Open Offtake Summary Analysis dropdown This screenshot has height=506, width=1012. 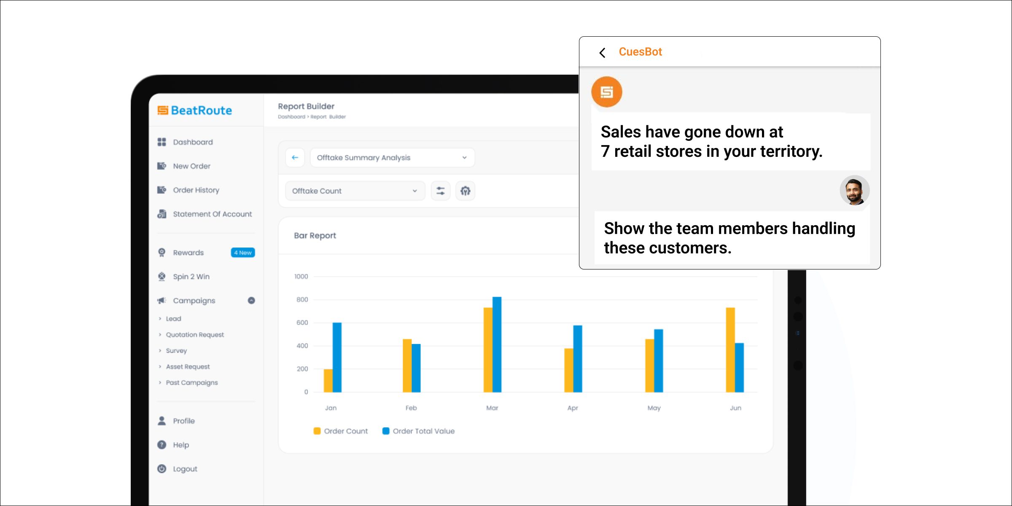392,158
